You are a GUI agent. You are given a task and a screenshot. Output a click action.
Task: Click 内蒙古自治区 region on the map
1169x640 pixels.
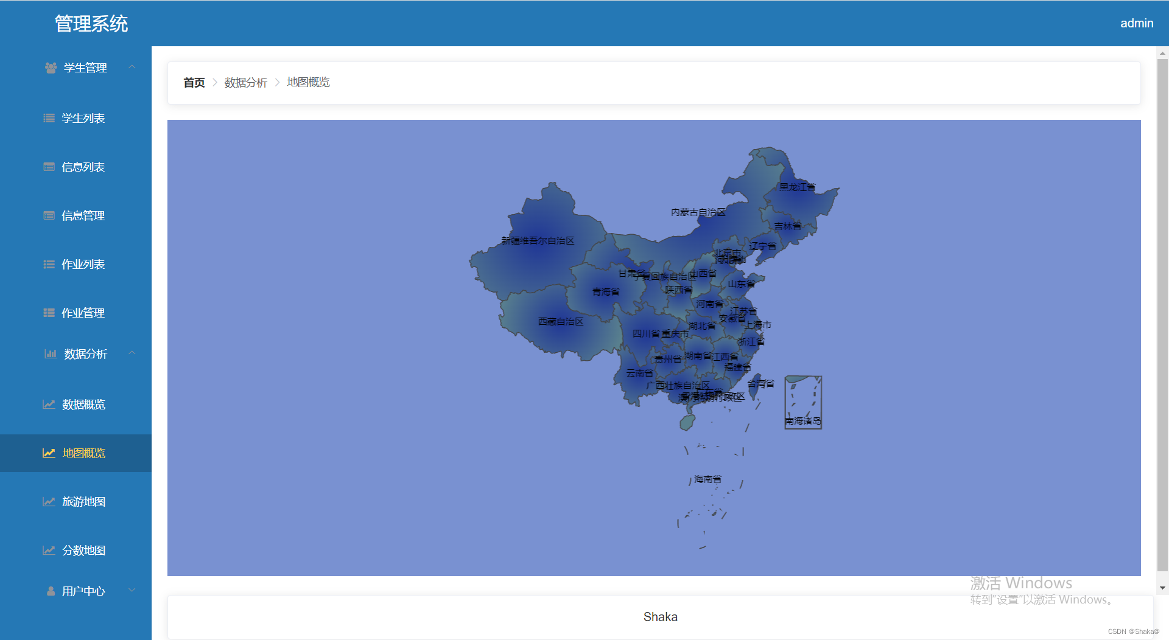(x=698, y=212)
